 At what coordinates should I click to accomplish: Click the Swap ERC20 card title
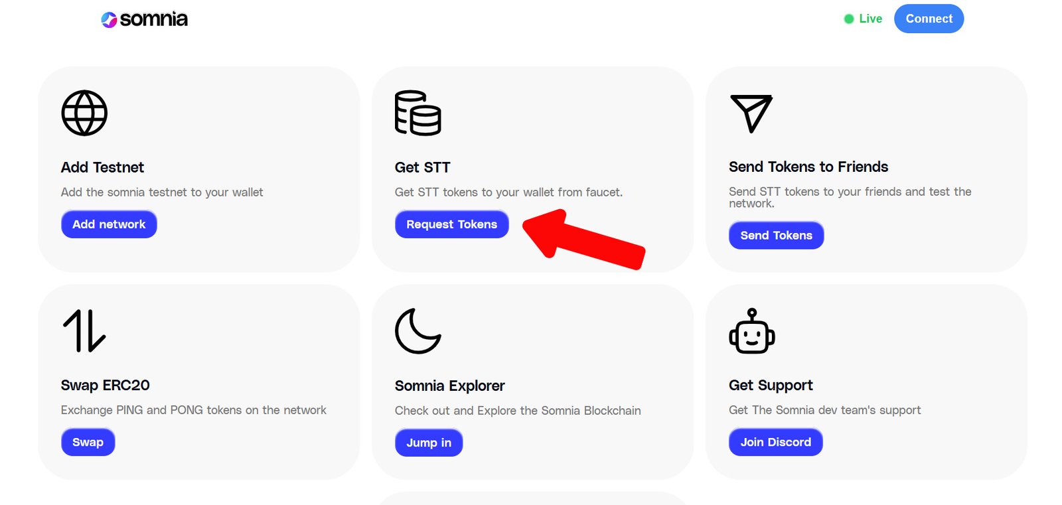[x=105, y=385]
